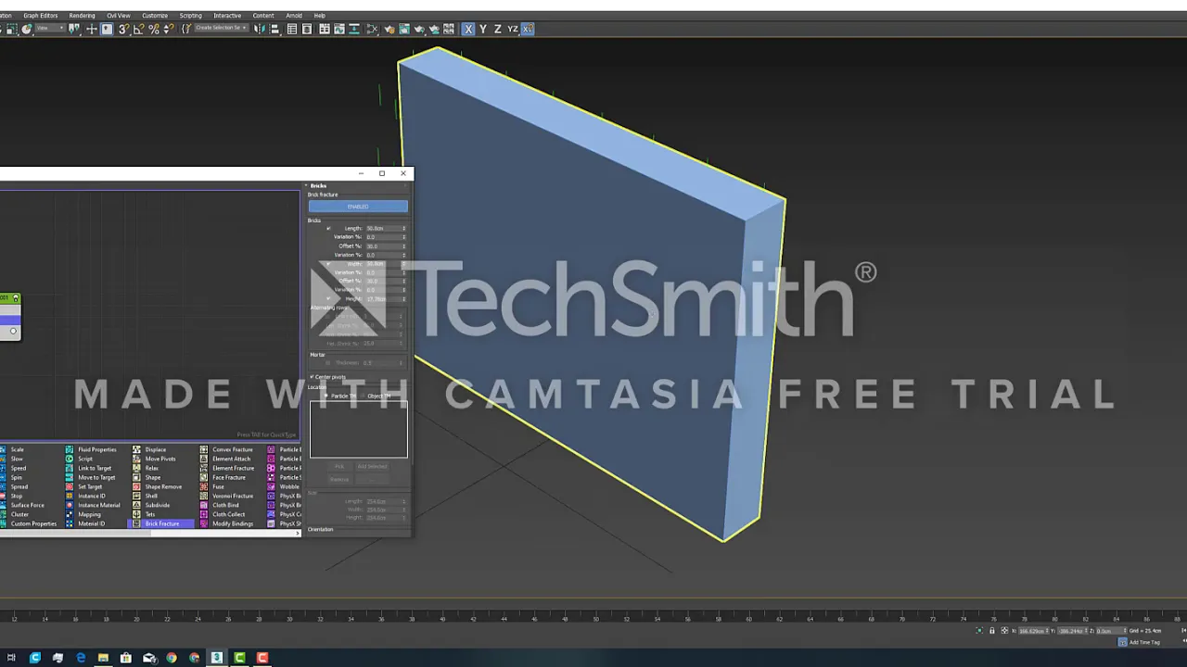Viewport: 1187px width, 667px height.
Task: Select the Brick Fracture operator
Action: tap(162, 523)
